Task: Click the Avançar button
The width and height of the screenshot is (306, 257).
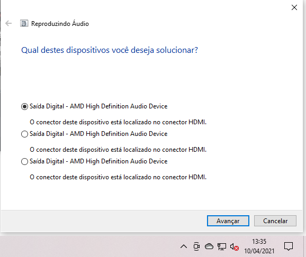Action: click(228, 221)
